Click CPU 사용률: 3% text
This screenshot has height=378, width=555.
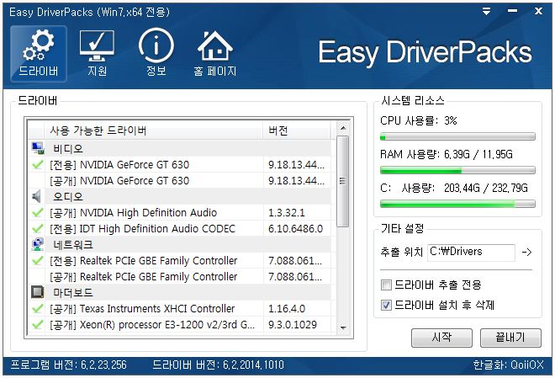[419, 120]
